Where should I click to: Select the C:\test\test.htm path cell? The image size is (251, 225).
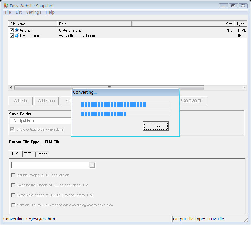pyautogui.click(x=71, y=30)
